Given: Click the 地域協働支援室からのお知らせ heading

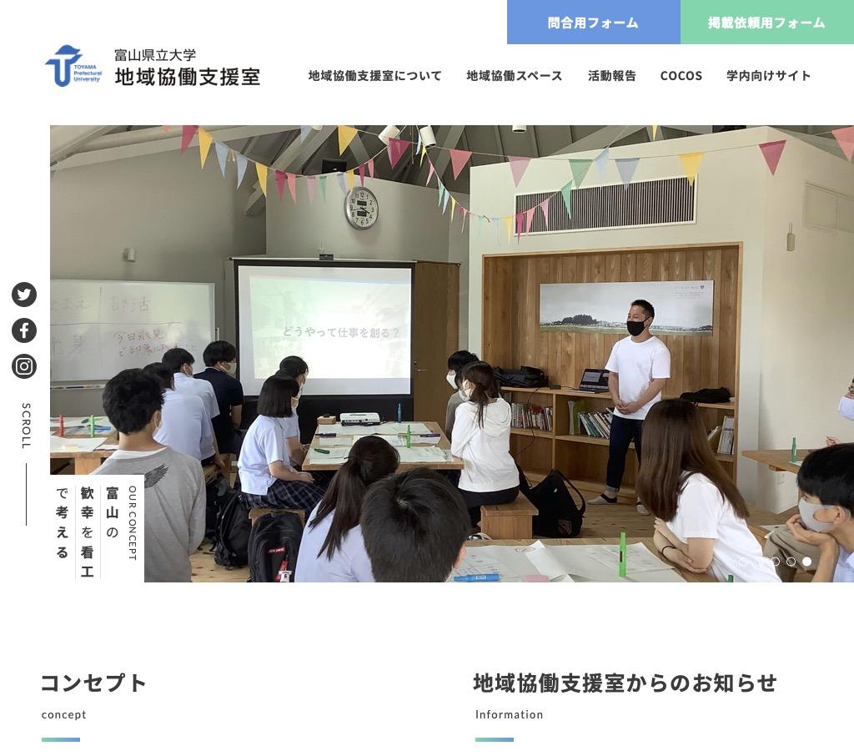Looking at the screenshot, I should pyautogui.click(x=625, y=683).
